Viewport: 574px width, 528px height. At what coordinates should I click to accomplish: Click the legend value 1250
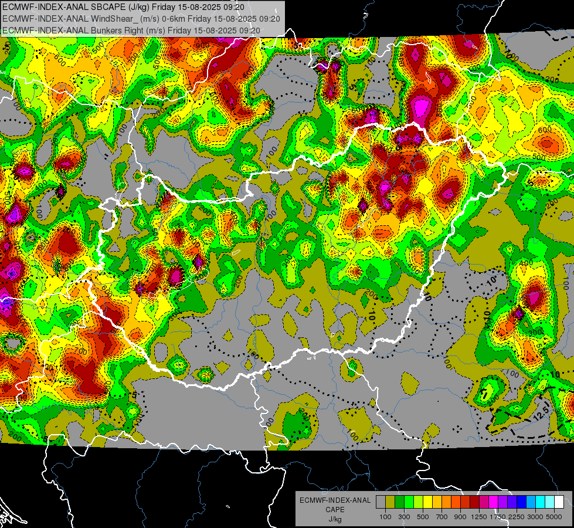pyautogui.click(x=479, y=517)
